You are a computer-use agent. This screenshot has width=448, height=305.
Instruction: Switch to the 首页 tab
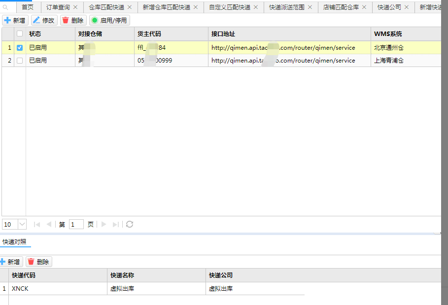click(x=28, y=7)
